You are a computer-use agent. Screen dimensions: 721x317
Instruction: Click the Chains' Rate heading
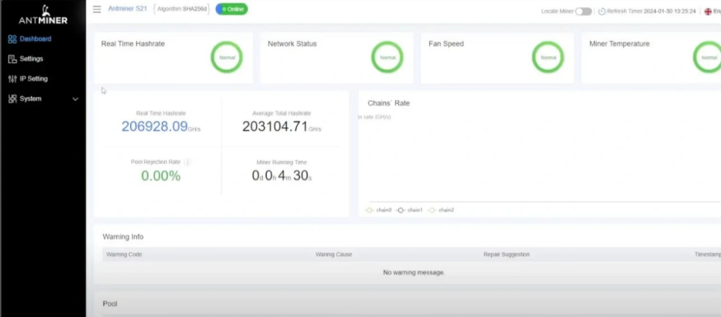point(388,103)
